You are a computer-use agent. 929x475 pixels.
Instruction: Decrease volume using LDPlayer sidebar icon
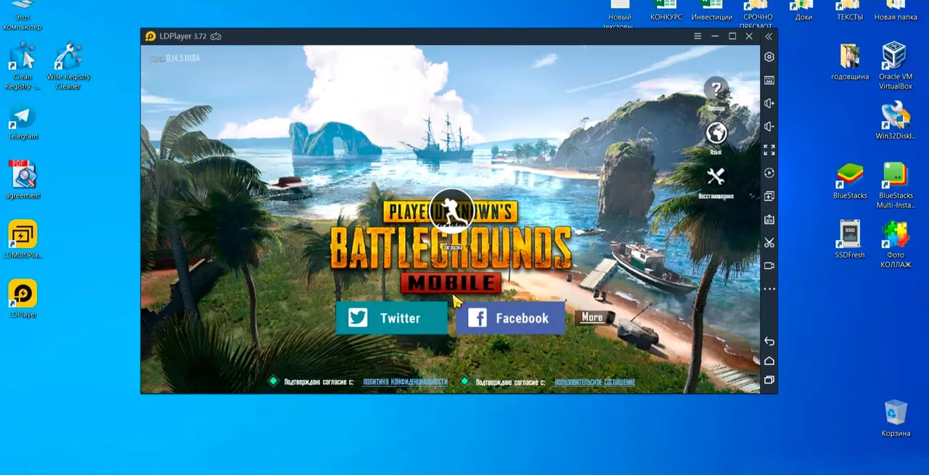tap(769, 127)
